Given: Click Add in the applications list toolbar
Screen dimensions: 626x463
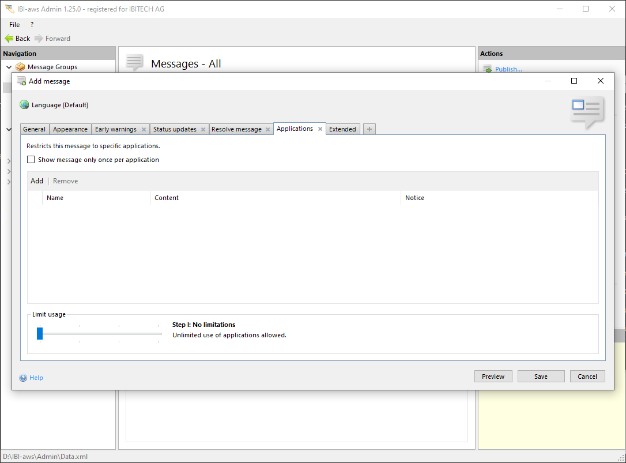Looking at the screenshot, I should 37,181.
